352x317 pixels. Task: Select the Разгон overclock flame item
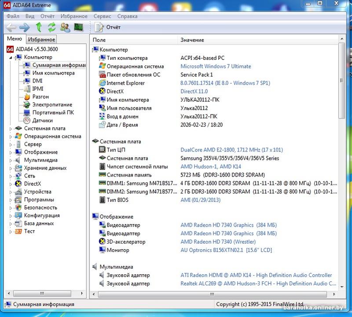coord(40,96)
